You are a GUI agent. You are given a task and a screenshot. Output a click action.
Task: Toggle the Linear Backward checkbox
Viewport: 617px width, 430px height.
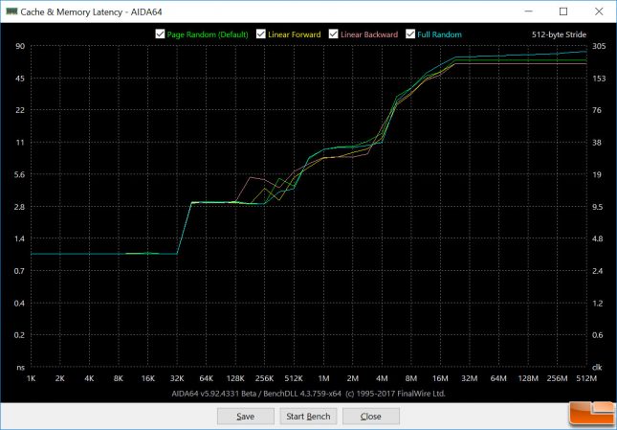pyautogui.click(x=333, y=34)
